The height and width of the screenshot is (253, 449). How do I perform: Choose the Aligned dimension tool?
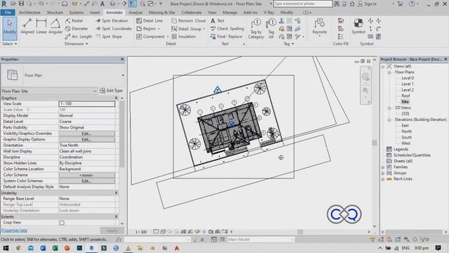tap(27, 27)
